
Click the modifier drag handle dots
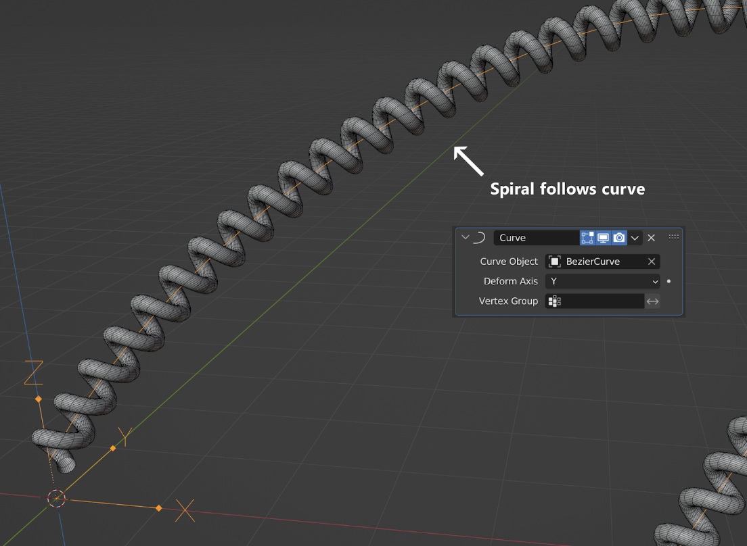(674, 236)
